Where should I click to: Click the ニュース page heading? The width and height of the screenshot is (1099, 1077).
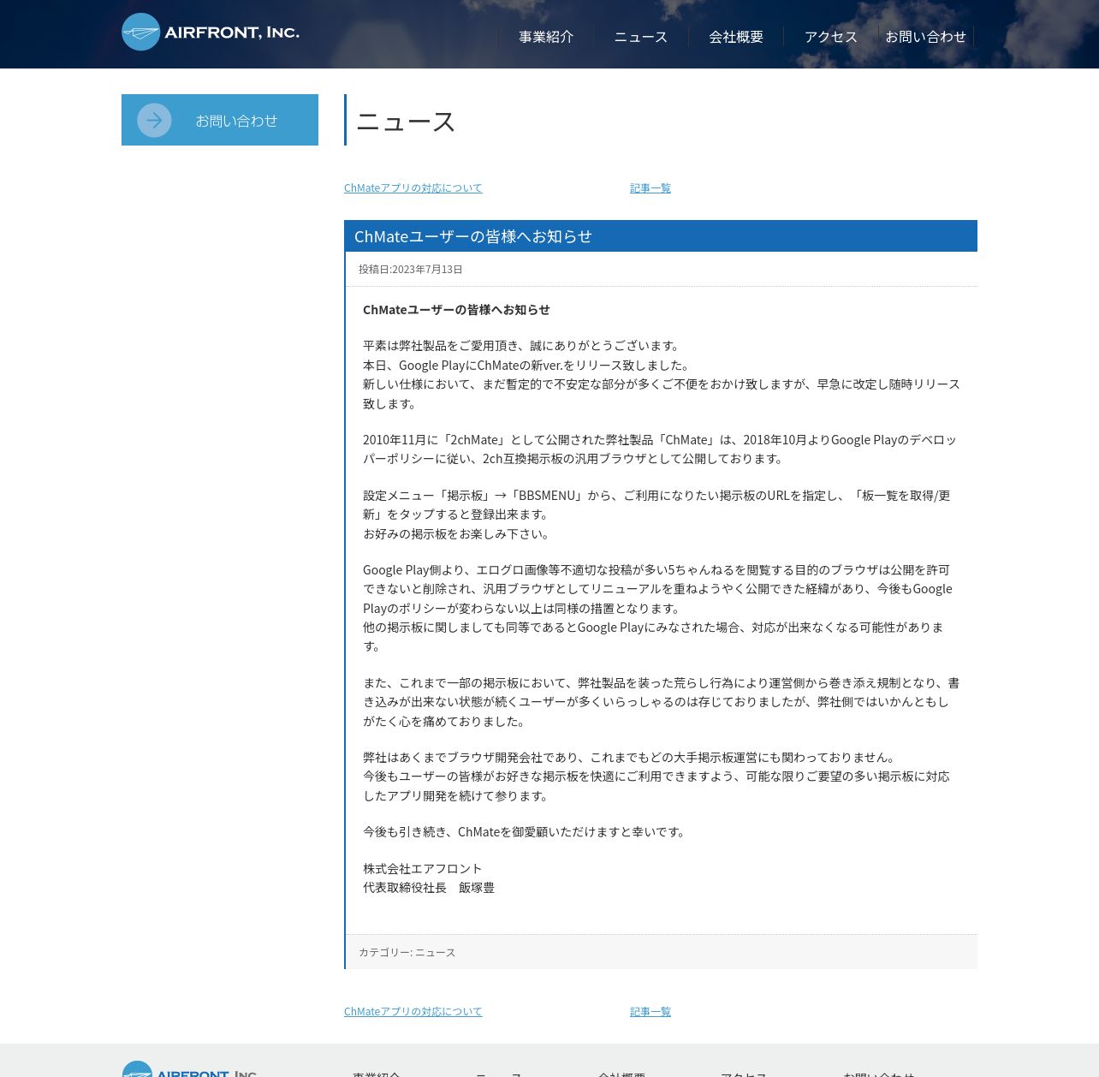[406, 122]
